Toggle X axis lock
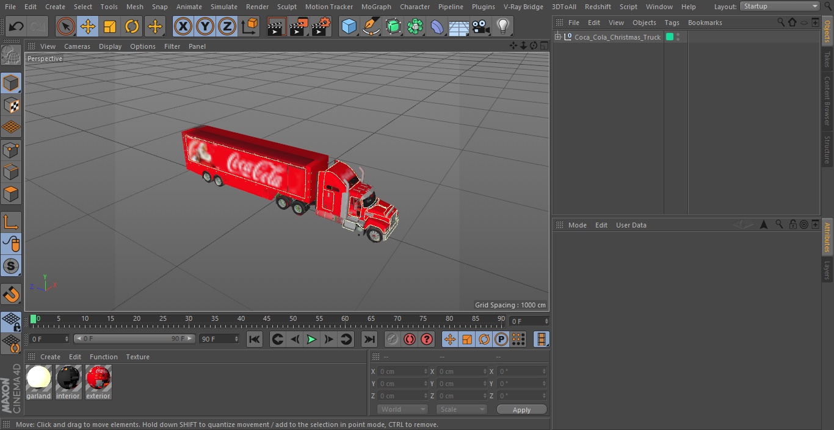This screenshot has width=834, height=430. coord(183,26)
